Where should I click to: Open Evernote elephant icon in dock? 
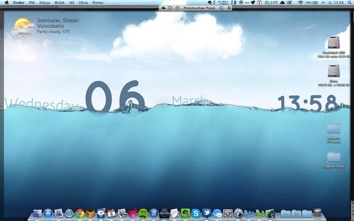185,213
